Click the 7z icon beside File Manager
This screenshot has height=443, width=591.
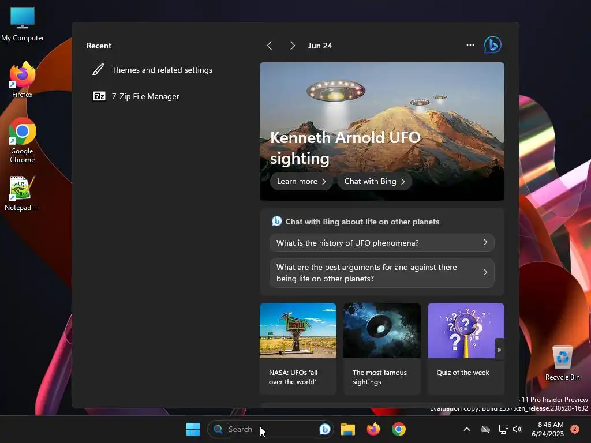pyautogui.click(x=99, y=96)
